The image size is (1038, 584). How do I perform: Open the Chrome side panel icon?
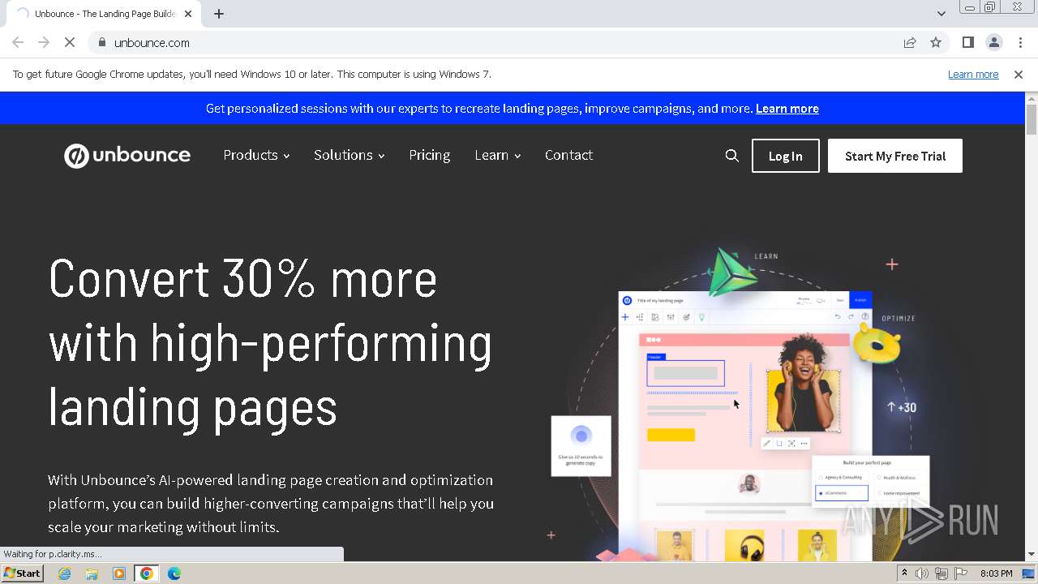click(967, 42)
